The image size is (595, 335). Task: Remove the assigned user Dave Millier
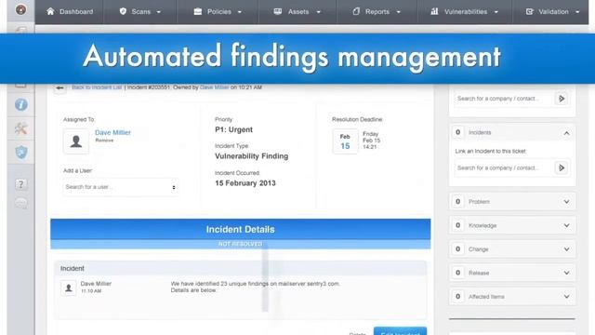click(104, 141)
